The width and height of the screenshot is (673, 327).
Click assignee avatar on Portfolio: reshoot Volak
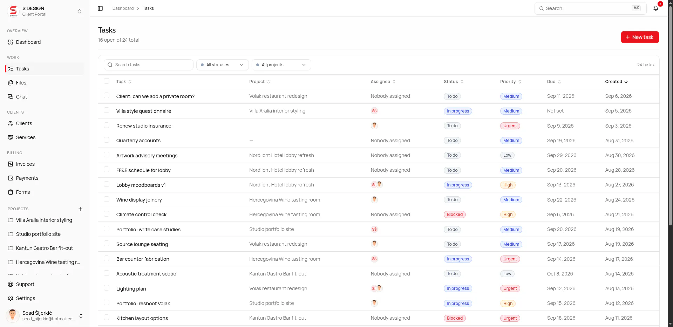click(374, 303)
